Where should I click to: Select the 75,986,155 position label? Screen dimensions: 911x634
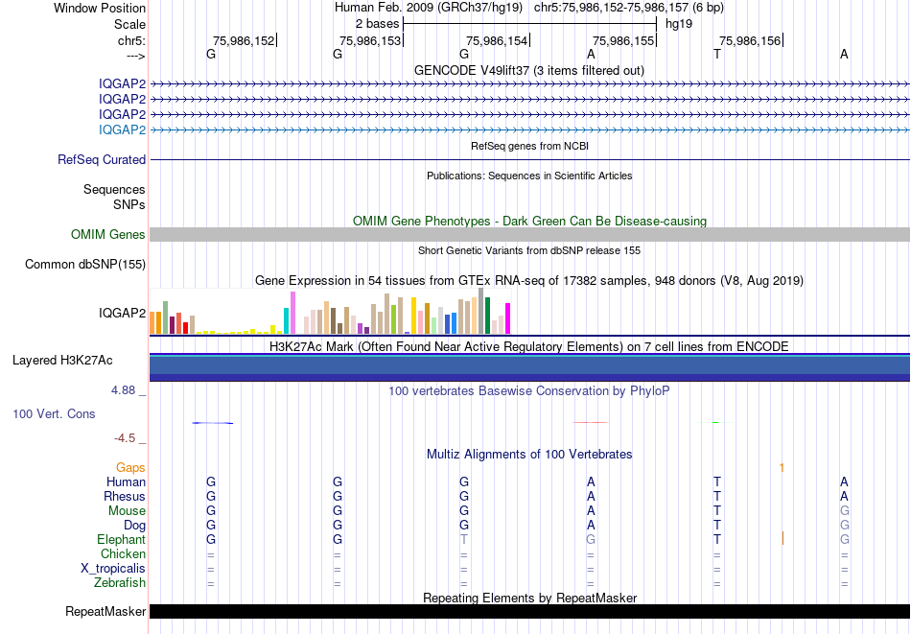[x=623, y=40]
